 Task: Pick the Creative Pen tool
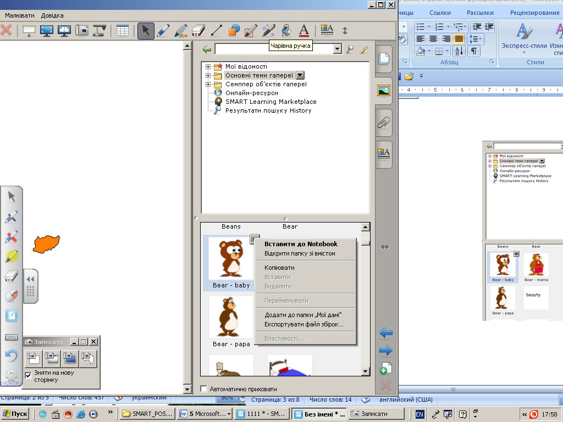[x=180, y=31]
